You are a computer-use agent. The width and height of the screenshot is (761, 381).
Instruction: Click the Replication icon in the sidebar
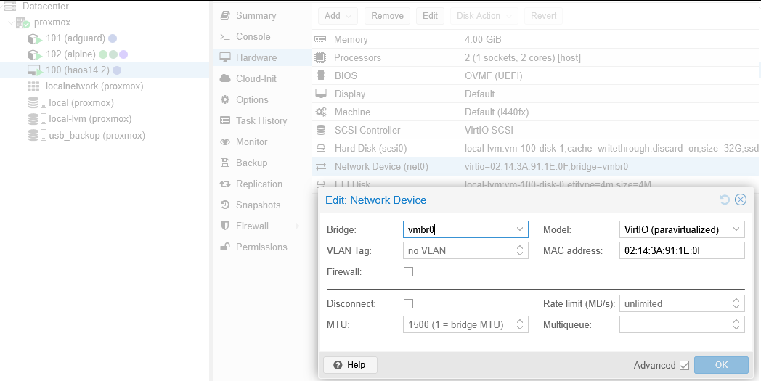pyautogui.click(x=225, y=184)
